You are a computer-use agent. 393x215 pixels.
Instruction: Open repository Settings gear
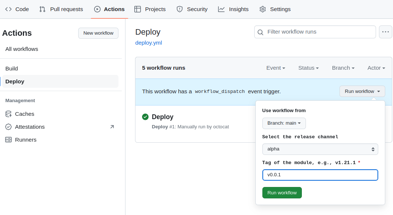coord(275,9)
